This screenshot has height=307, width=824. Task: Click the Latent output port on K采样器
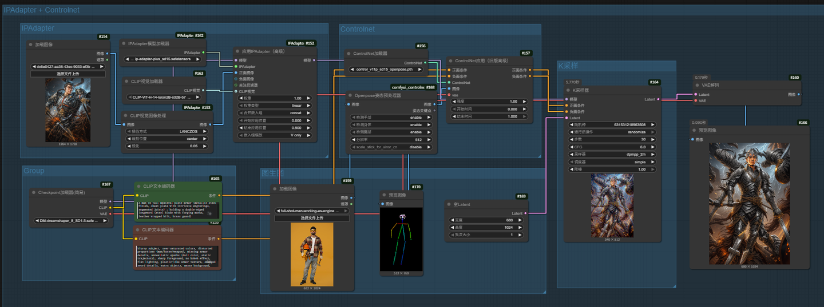pos(659,99)
